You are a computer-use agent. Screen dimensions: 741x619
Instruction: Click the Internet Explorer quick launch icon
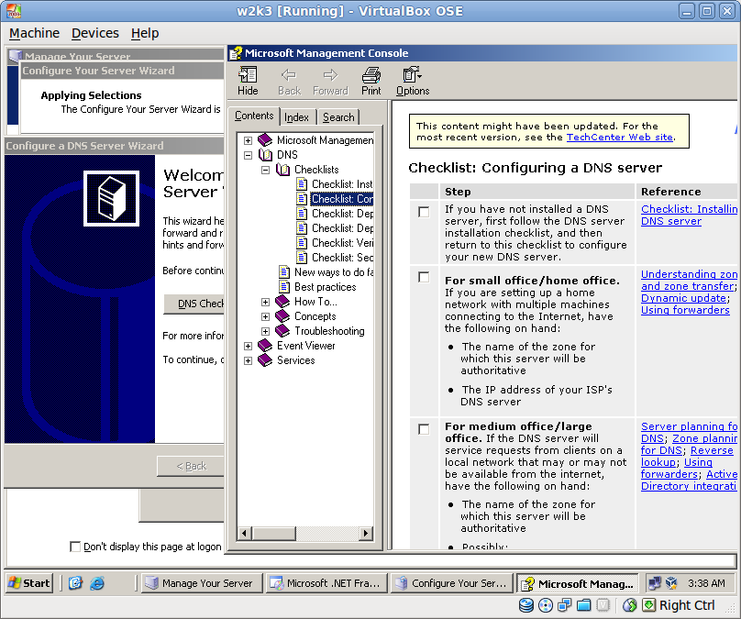tap(97, 583)
